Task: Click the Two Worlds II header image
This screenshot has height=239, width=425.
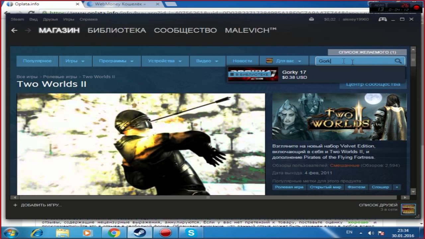Action: coord(339,117)
